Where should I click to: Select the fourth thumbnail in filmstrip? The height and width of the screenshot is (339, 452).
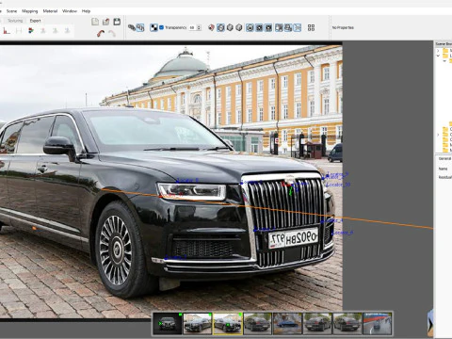point(258,323)
